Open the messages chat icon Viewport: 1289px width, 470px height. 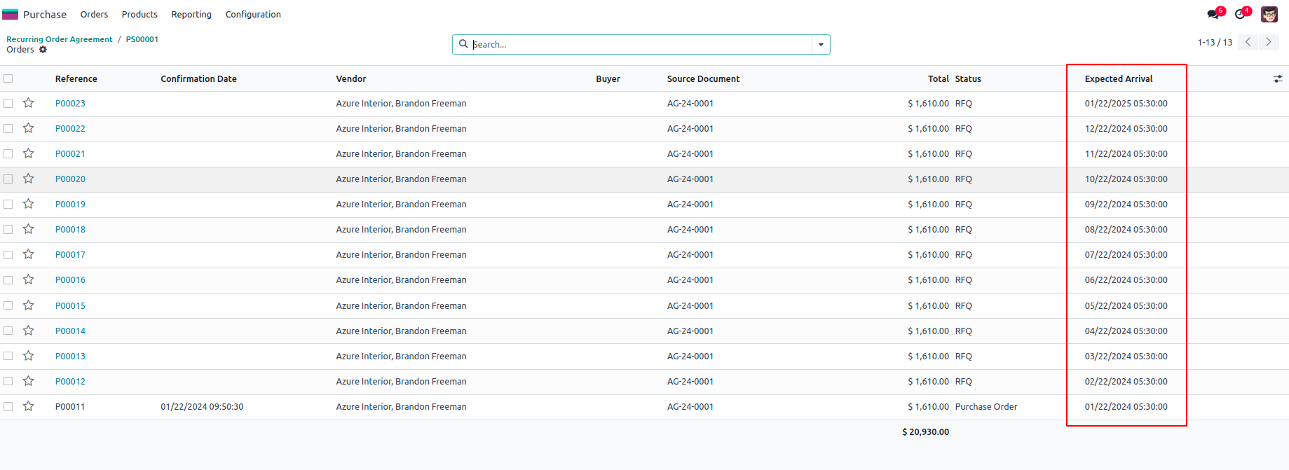tap(1213, 14)
